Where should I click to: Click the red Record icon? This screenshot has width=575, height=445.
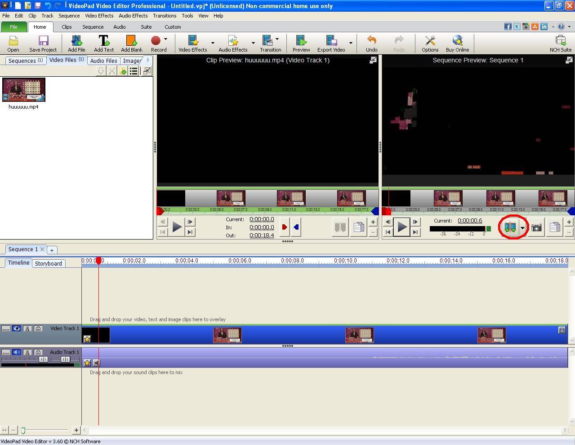(x=156, y=41)
